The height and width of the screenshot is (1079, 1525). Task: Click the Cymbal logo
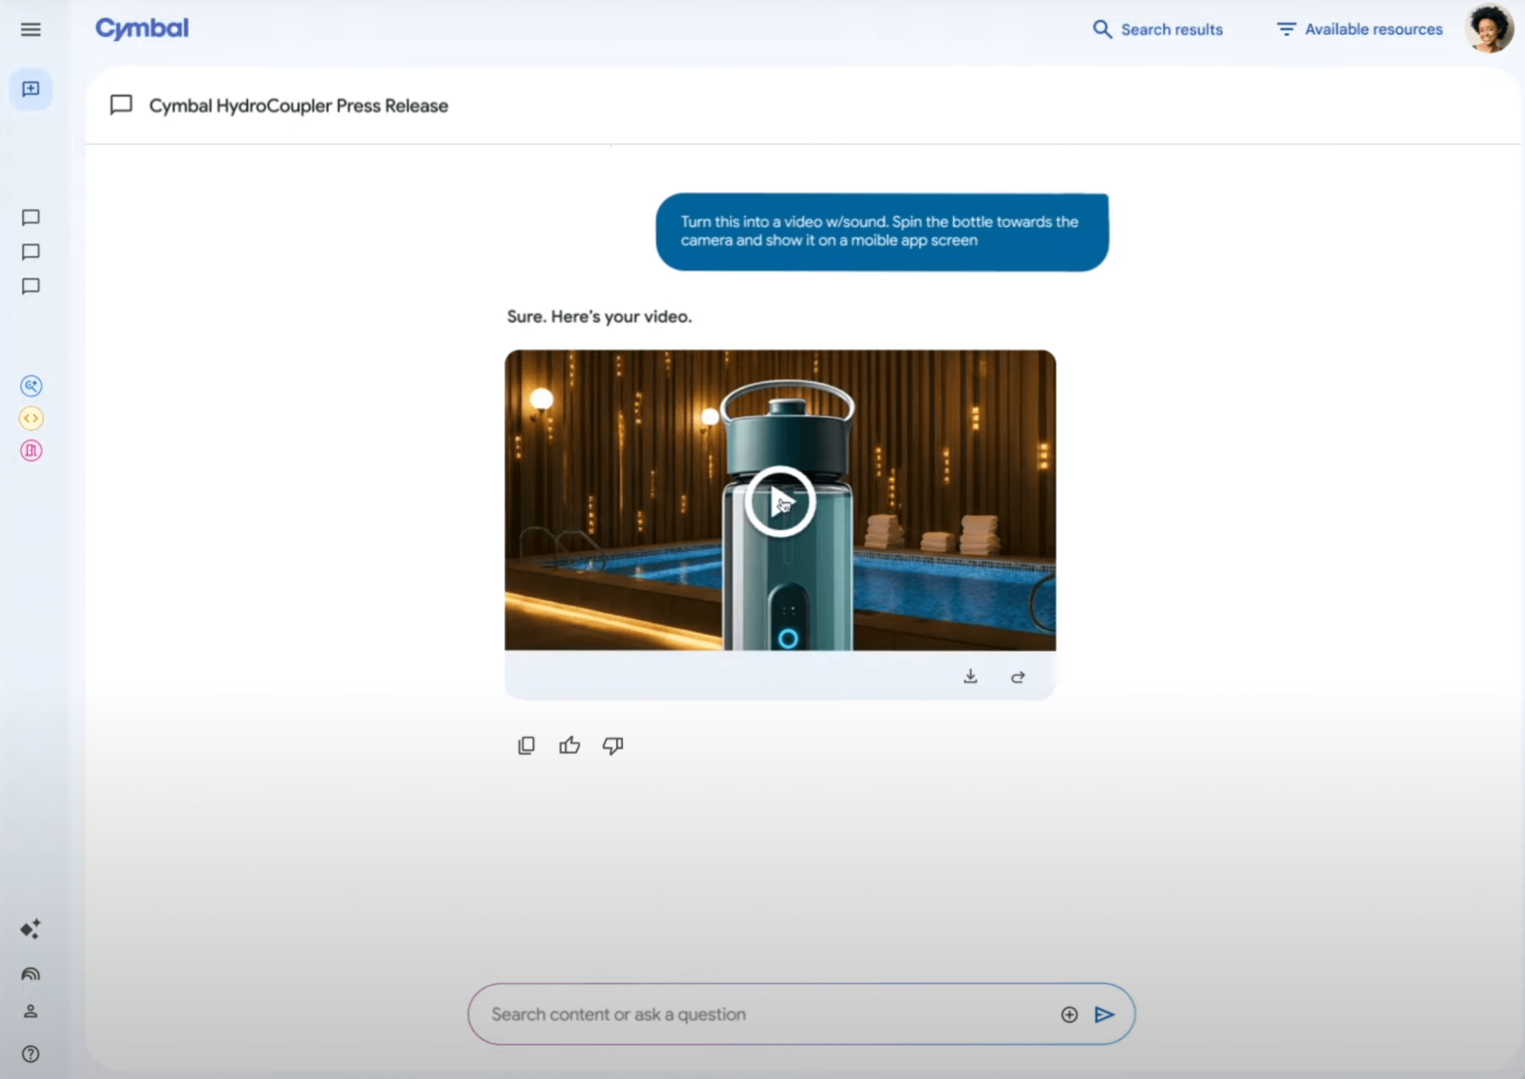pyautogui.click(x=141, y=28)
